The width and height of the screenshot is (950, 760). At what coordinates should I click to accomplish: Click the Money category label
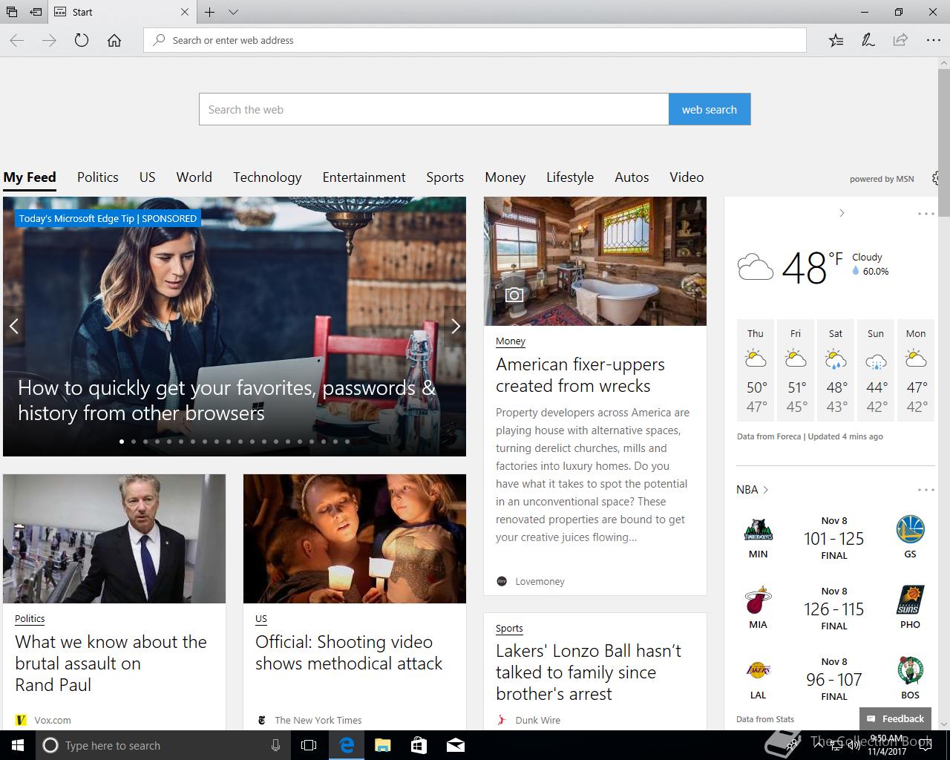[x=511, y=341]
